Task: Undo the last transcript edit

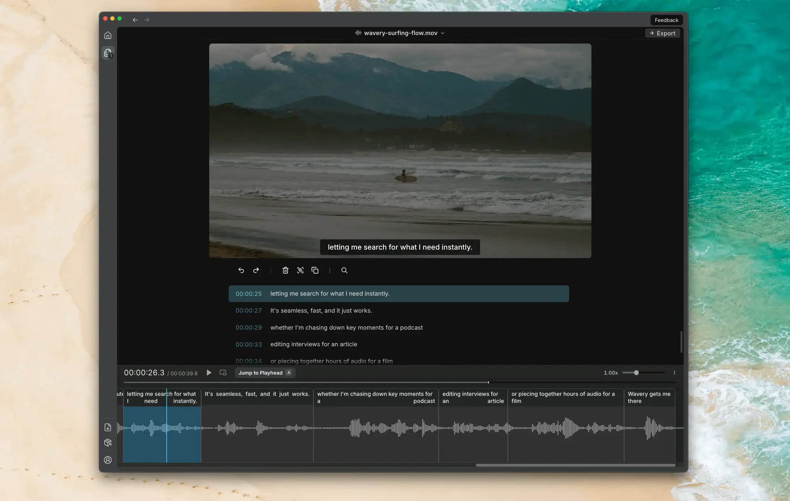Action: click(241, 270)
